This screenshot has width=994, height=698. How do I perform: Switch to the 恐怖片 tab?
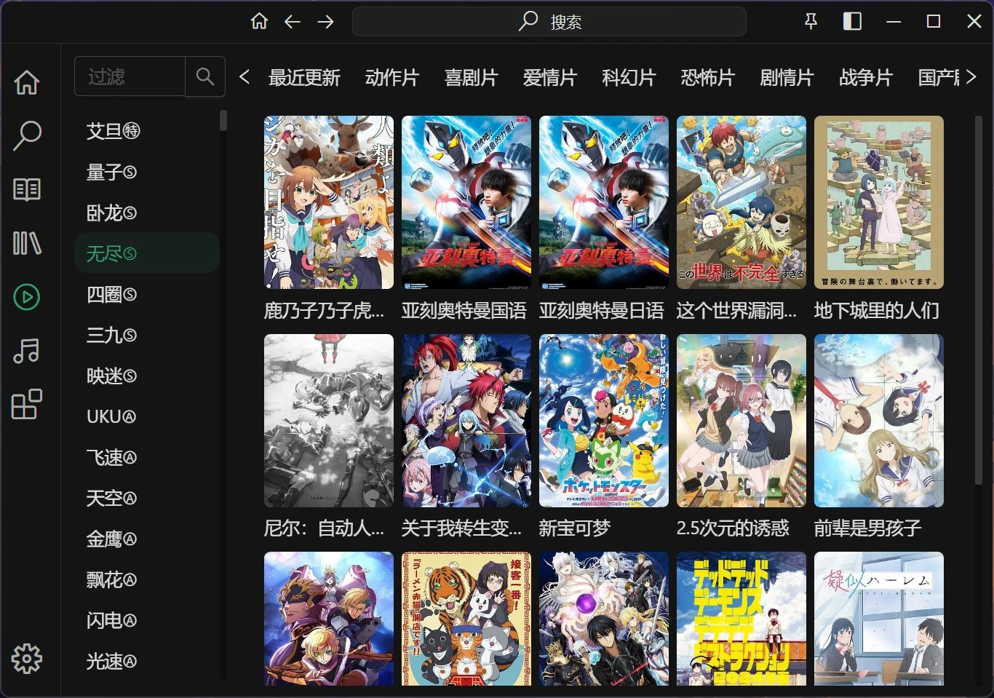coord(708,78)
